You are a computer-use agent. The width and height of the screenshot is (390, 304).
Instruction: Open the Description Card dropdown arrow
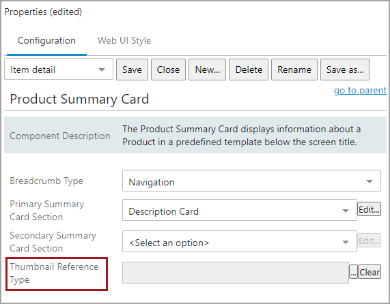pos(345,211)
